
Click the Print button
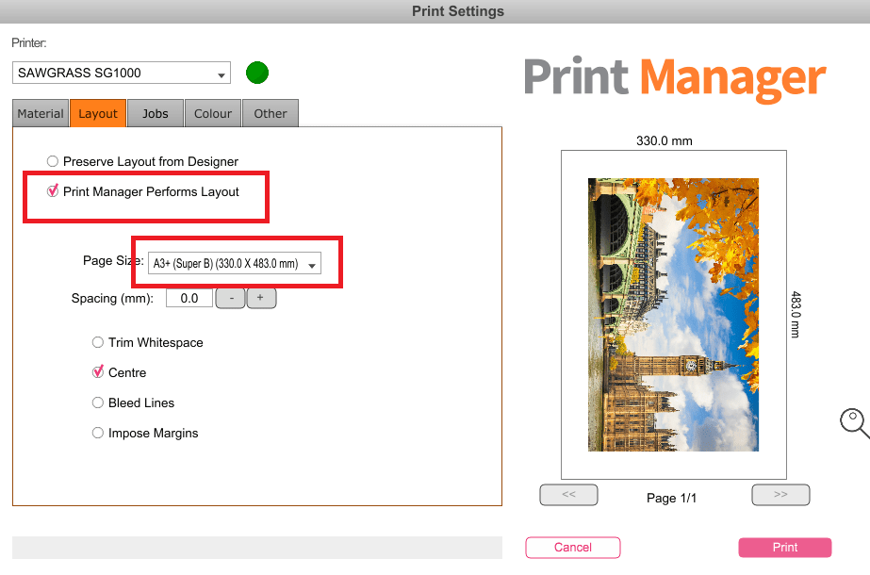[x=784, y=547]
